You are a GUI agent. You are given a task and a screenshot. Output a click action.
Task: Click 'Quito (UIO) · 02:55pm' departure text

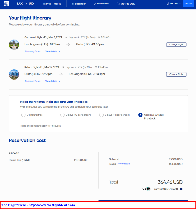(x=38, y=74)
